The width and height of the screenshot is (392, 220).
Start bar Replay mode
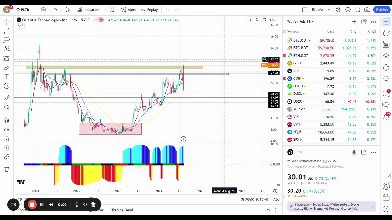[x=149, y=10]
